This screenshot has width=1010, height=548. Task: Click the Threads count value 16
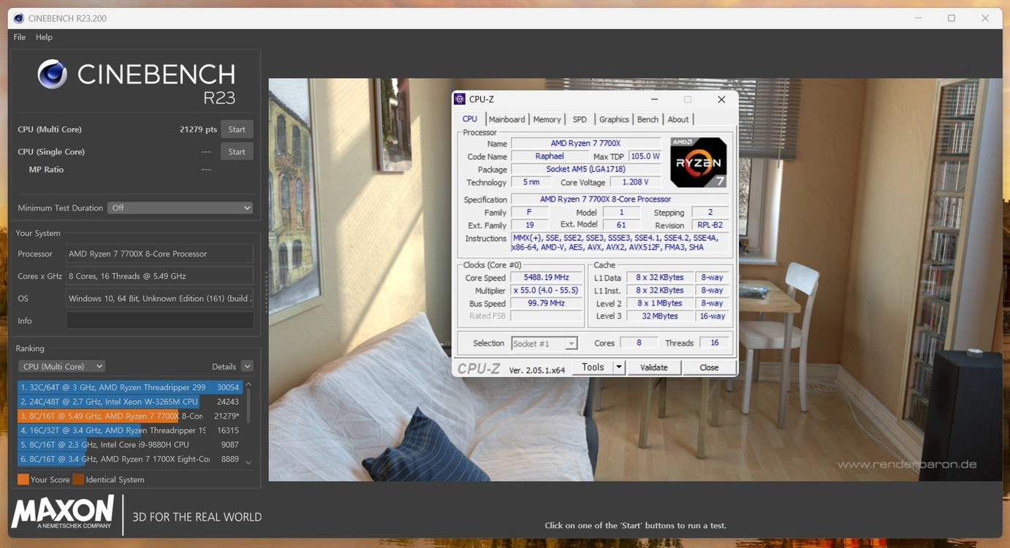715,343
